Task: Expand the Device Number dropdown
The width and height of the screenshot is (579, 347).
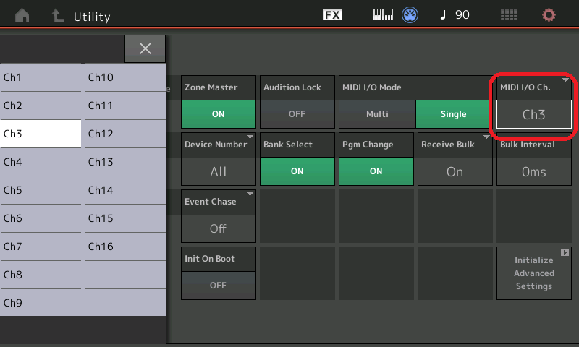Action: (x=218, y=171)
